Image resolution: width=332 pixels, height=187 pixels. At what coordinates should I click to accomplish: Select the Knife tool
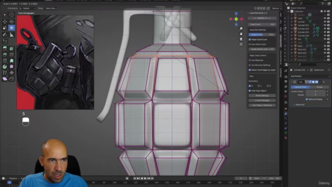click(5, 61)
